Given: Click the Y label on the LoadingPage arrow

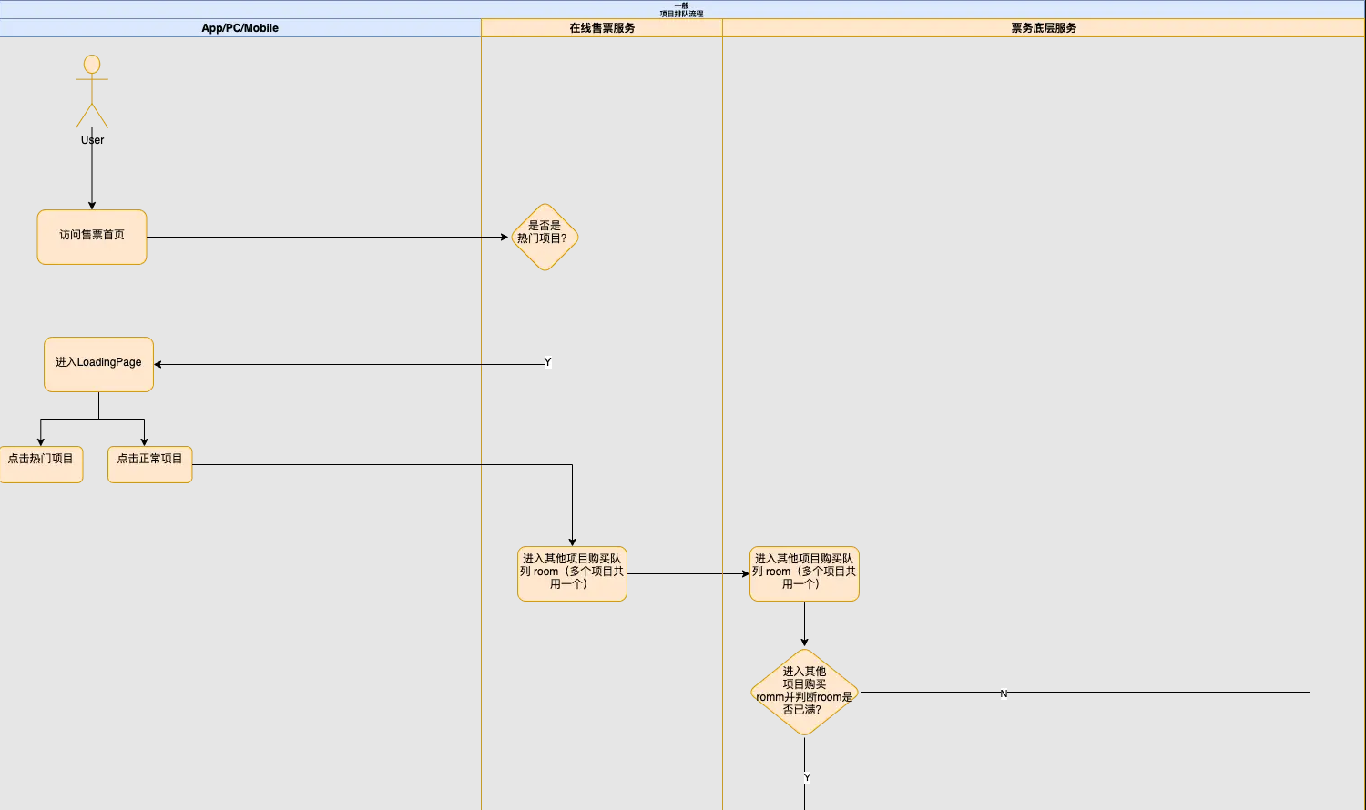Looking at the screenshot, I should coord(547,362).
